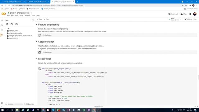The height and width of the screenshot is (112, 199).
Task: Click the address bar URL
Action: click(49, 6)
